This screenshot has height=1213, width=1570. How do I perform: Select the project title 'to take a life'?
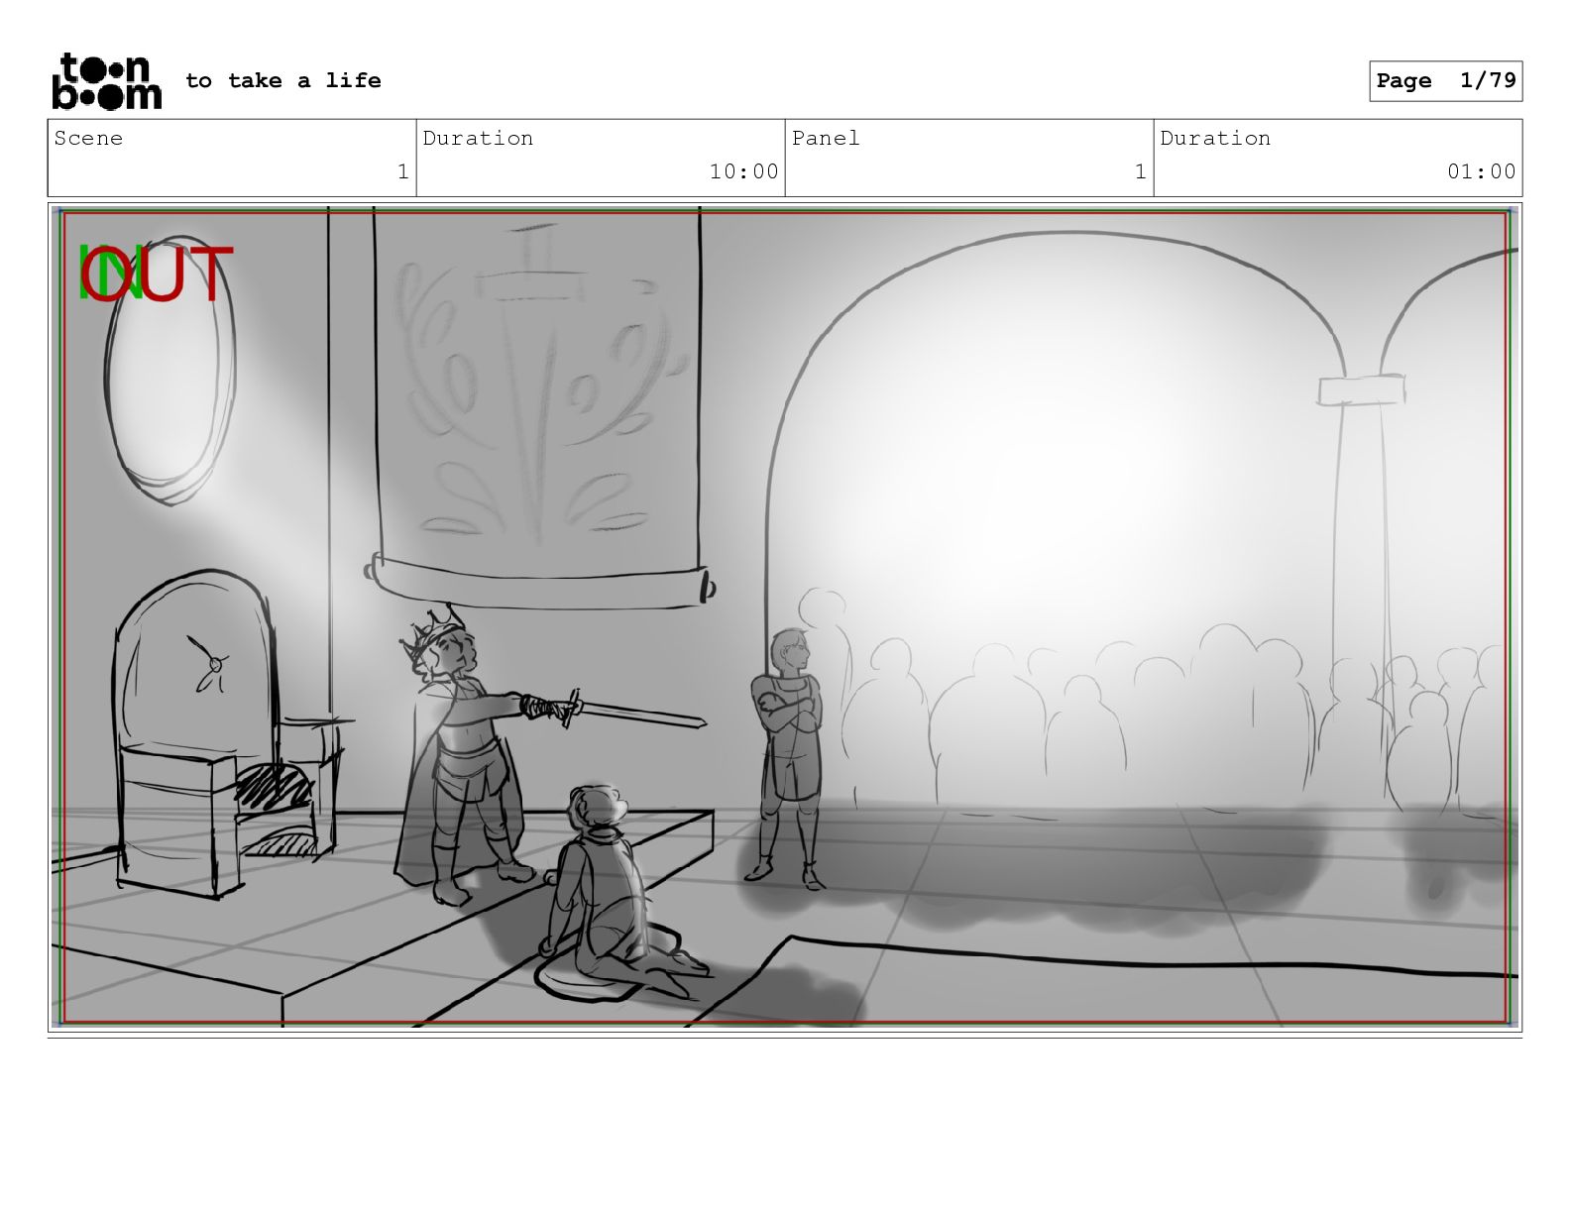pyautogui.click(x=283, y=80)
